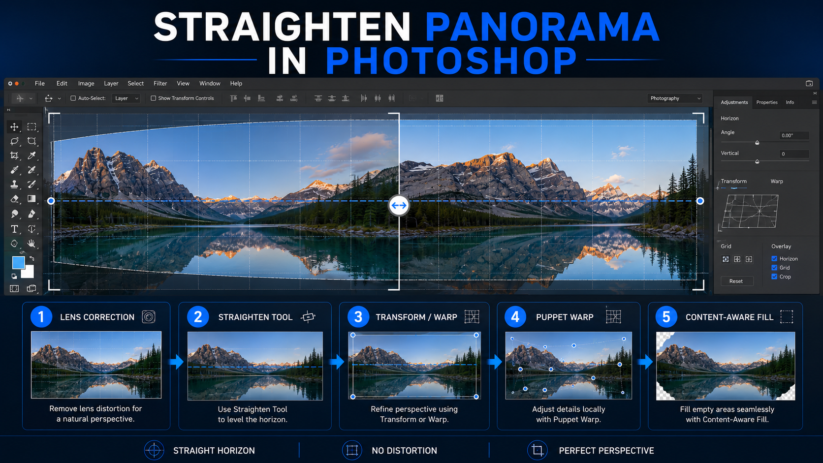
Task: Click the double-arrow handle on the horizon line
Action: point(399,205)
